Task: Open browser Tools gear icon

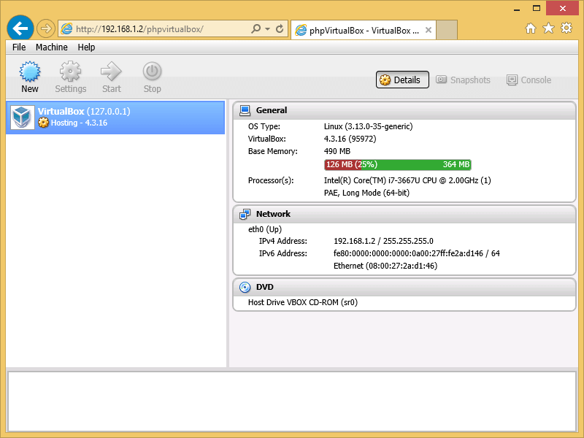Action: coord(566,28)
